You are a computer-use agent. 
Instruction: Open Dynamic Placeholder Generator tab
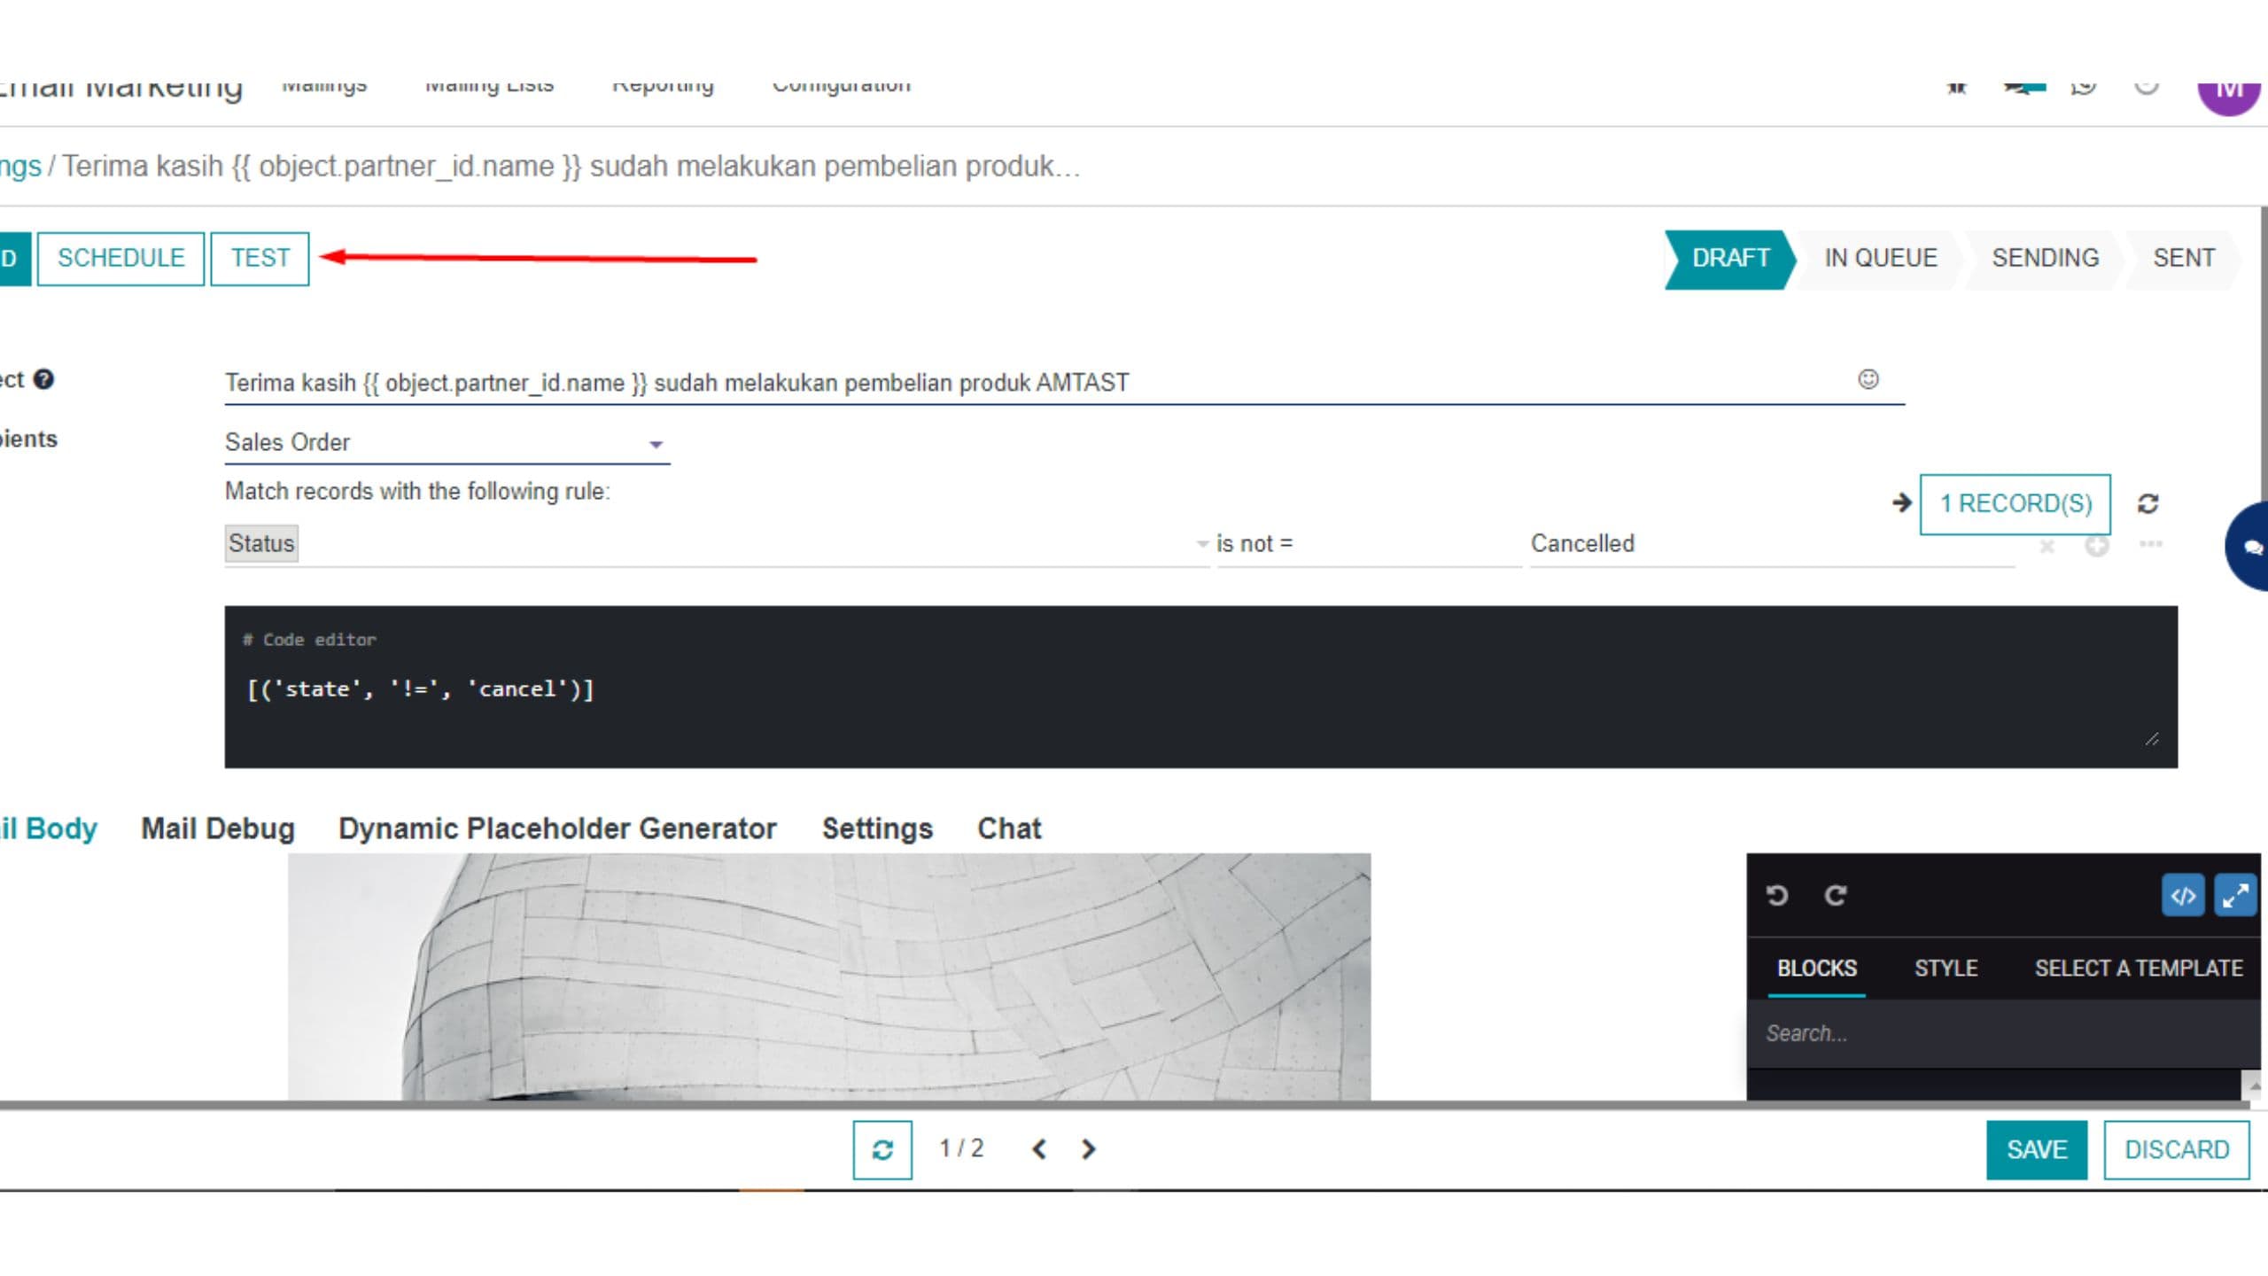click(557, 829)
